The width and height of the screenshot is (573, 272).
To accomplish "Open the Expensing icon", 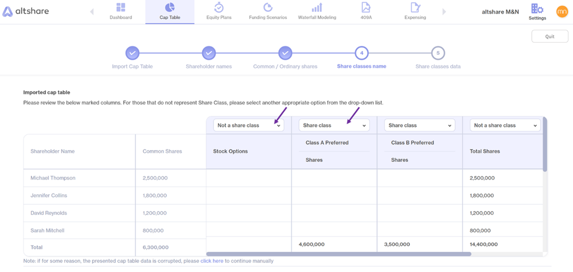I will click(415, 7).
